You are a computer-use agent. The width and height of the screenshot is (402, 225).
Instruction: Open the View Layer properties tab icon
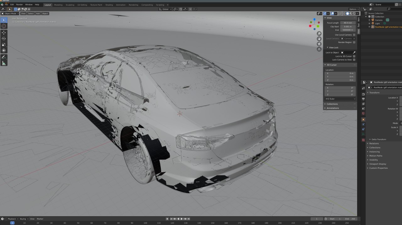pos(363,104)
